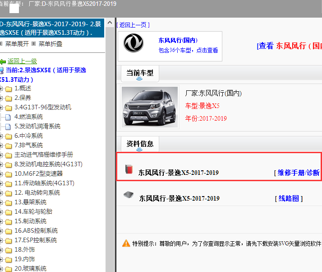Open the 4.燃油系统 tree item

(28, 117)
